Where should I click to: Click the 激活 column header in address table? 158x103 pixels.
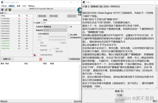(x=2, y=64)
